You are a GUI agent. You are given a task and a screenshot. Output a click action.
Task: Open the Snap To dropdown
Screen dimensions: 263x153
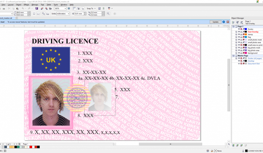click(x=91, y=8)
